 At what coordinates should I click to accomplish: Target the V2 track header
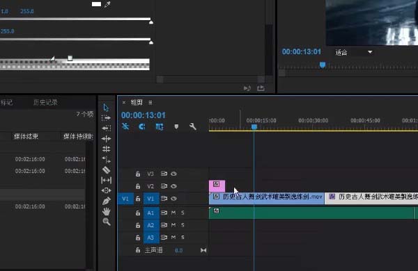point(150,186)
